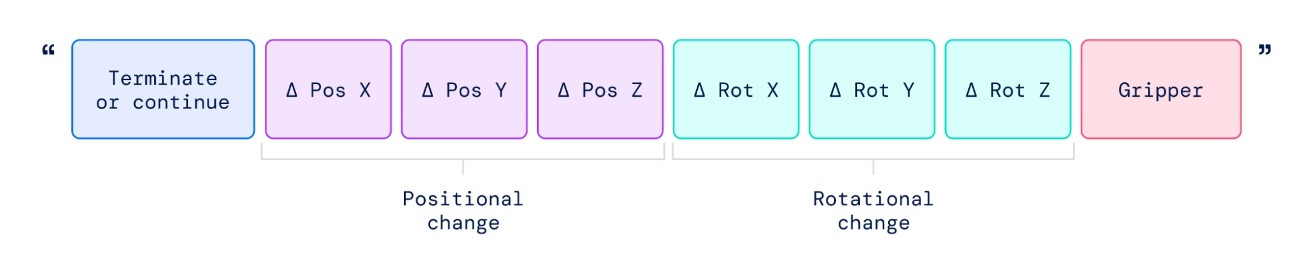This screenshot has height=267, width=1315.
Task: Click the delta symbol before Pos Z
Action: 564,90
